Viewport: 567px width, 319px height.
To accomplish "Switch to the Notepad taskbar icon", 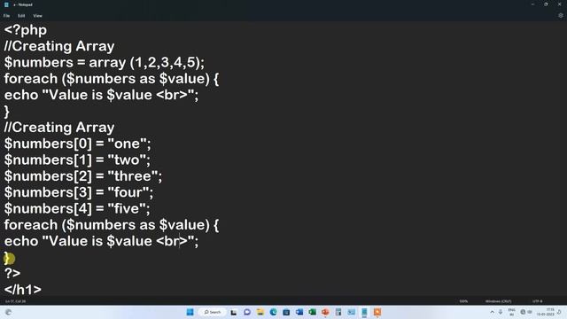I will click(364, 312).
